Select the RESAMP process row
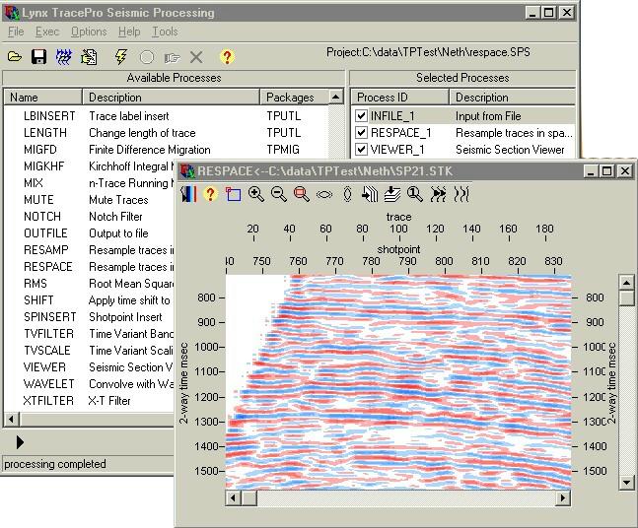 (x=90, y=249)
